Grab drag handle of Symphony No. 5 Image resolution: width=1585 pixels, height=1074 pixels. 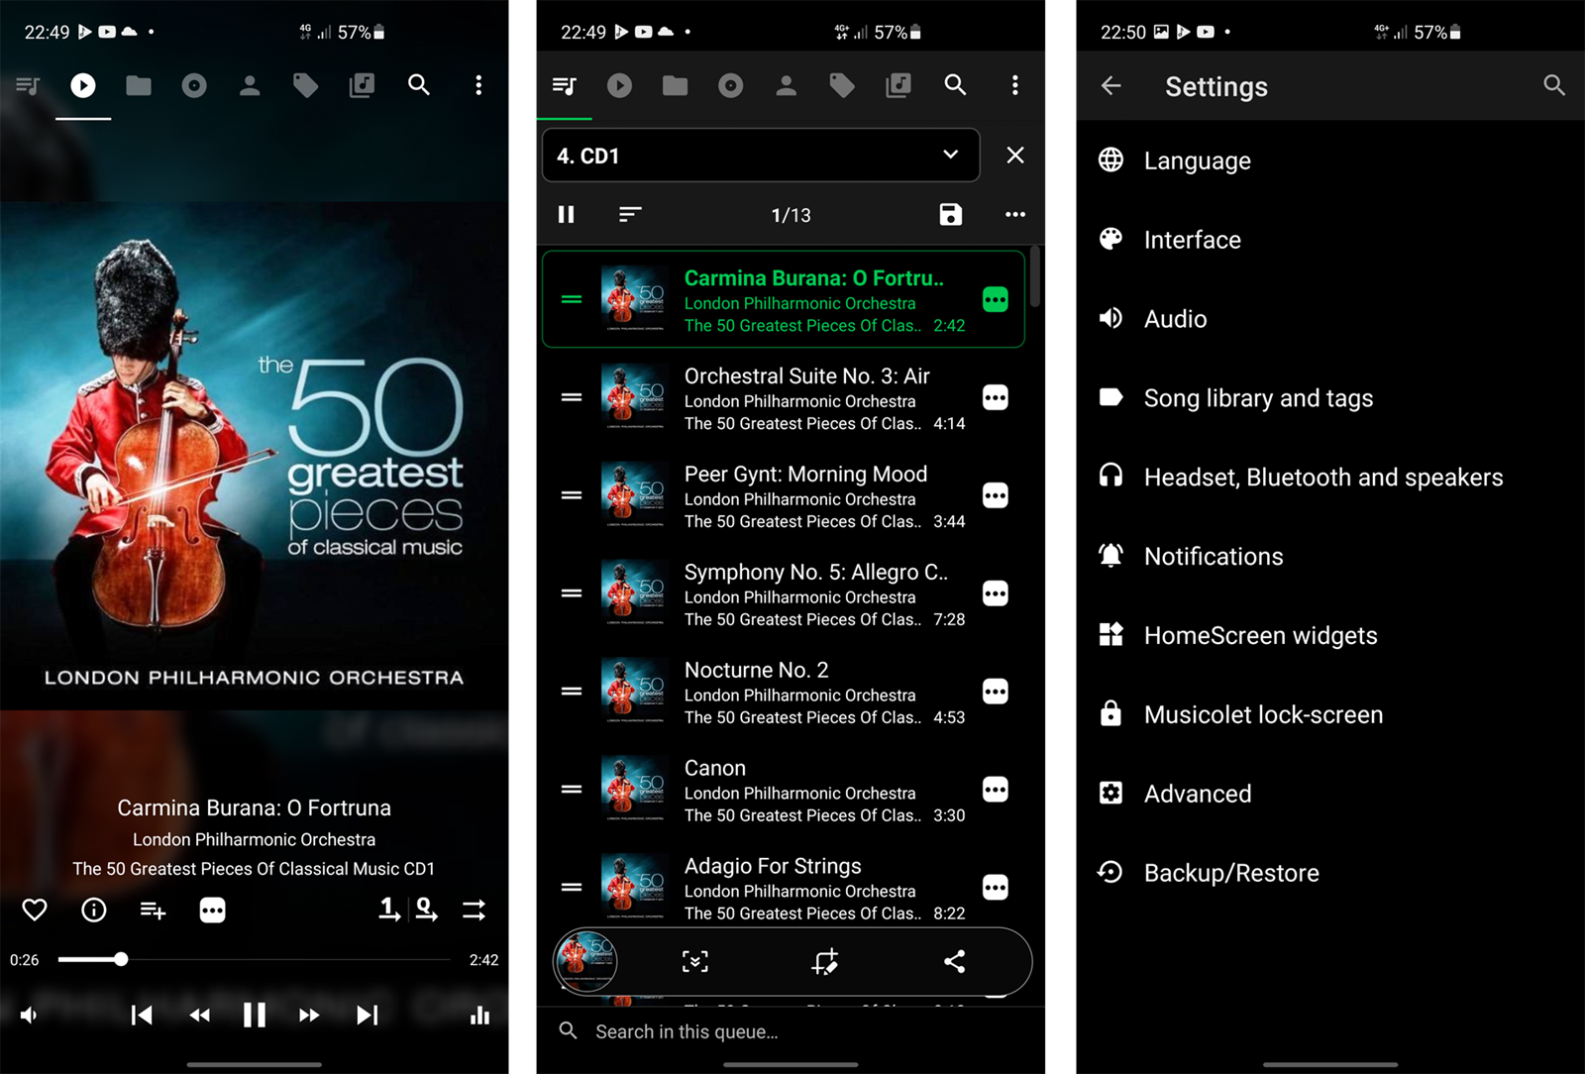(x=572, y=593)
